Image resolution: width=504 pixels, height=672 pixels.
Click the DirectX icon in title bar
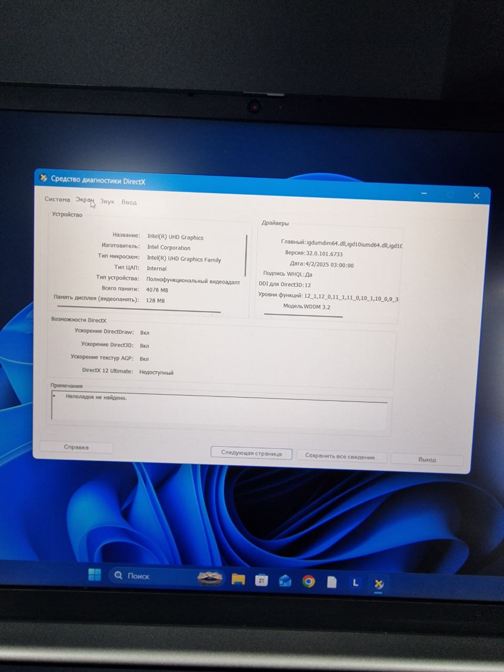tap(44, 178)
